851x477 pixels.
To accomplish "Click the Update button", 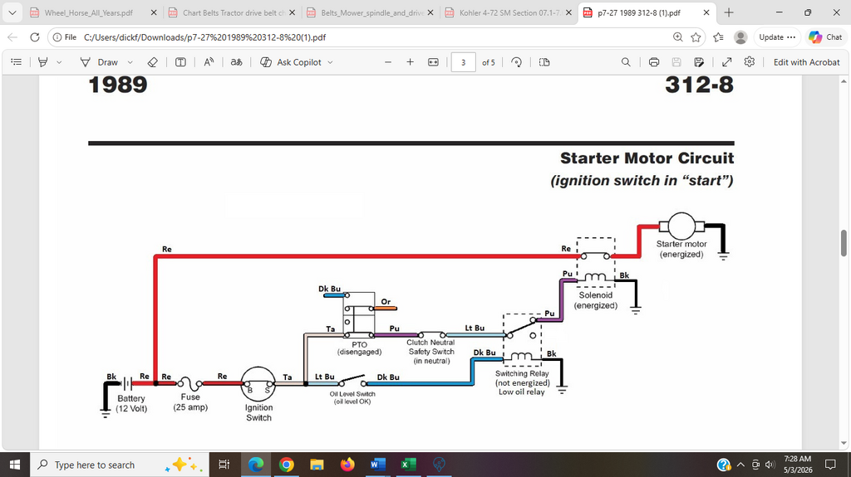I will (777, 37).
